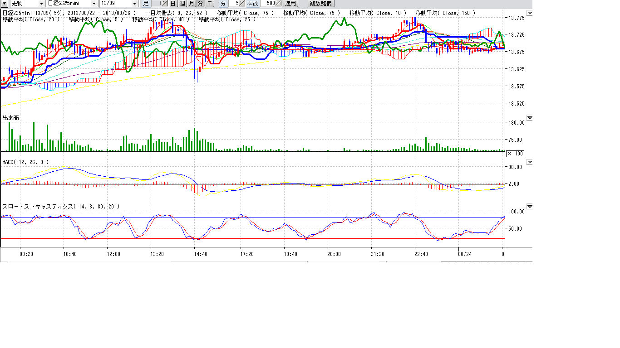Expand the 日経225mini symbol dropdown
The image size is (620, 348).
tap(94, 3)
